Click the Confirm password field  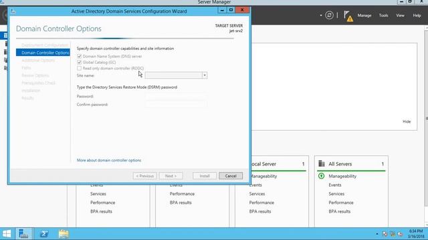176,105
